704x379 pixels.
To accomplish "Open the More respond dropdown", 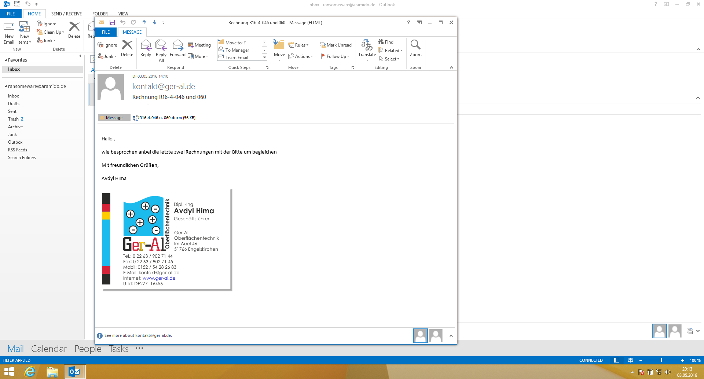I will (198, 56).
